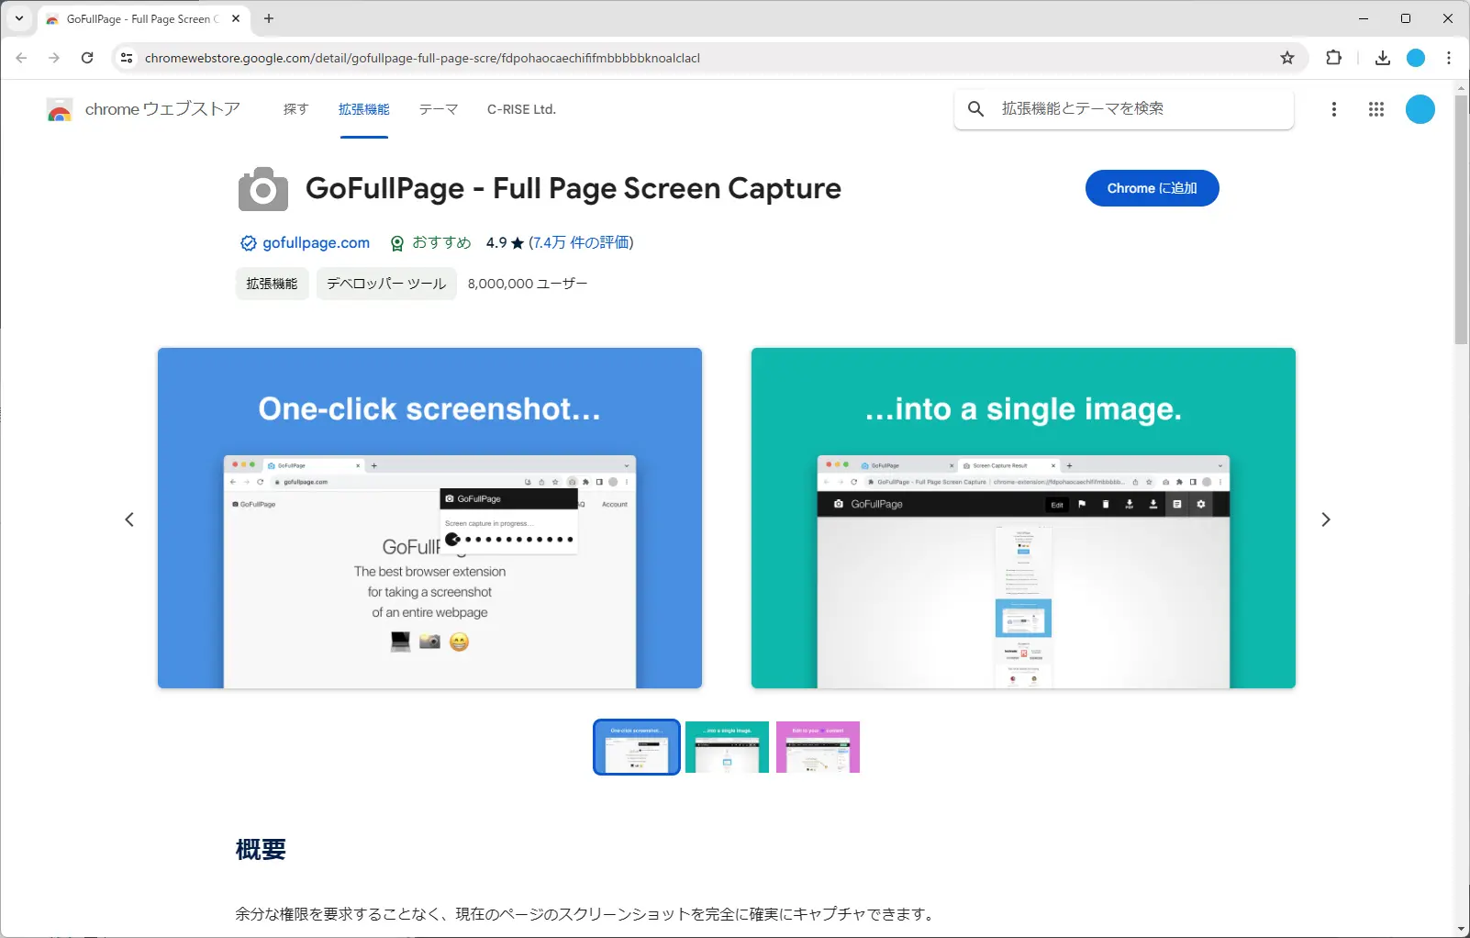
Task: Click the Chrome Web Store logo
Action: click(60, 109)
